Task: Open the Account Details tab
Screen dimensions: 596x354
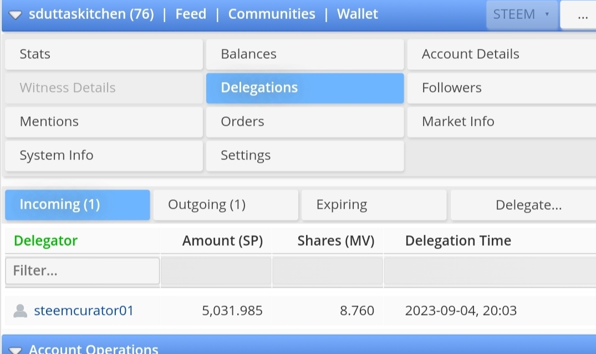Action: (x=502, y=54)
